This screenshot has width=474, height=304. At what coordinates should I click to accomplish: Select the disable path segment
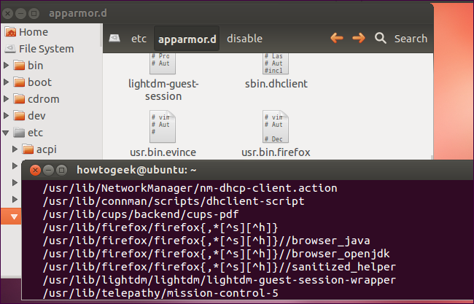tap(244, 39)
